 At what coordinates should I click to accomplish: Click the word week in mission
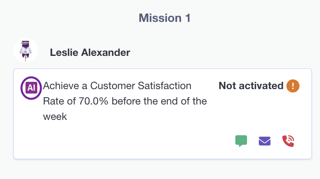(x=55, y=117)
